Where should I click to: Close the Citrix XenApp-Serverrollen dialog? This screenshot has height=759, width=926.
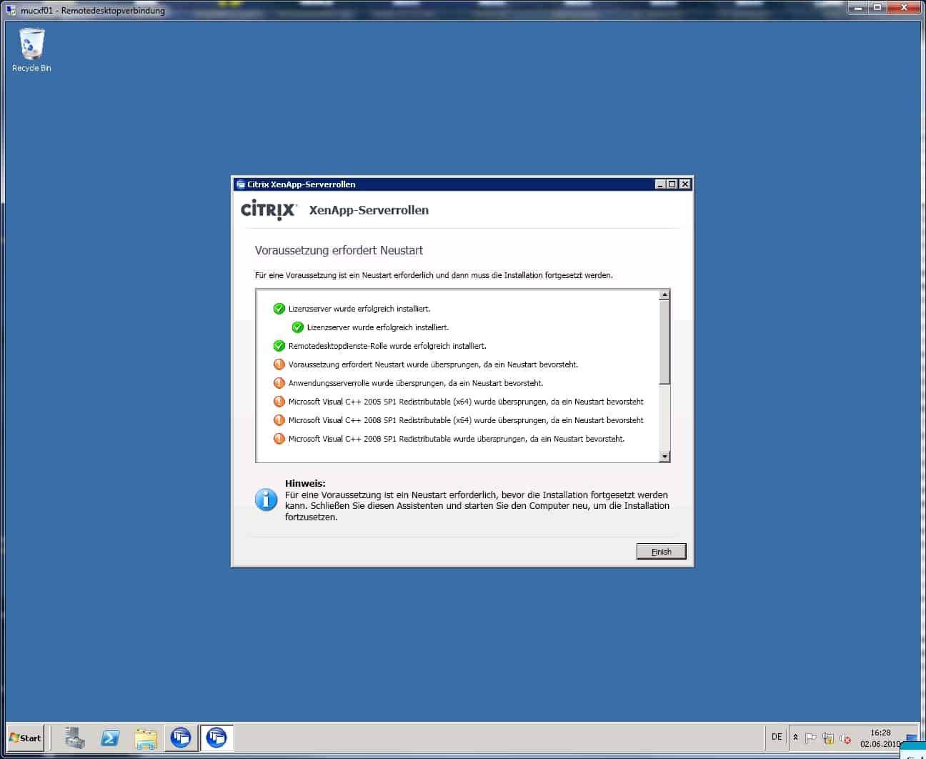[685, 184]
